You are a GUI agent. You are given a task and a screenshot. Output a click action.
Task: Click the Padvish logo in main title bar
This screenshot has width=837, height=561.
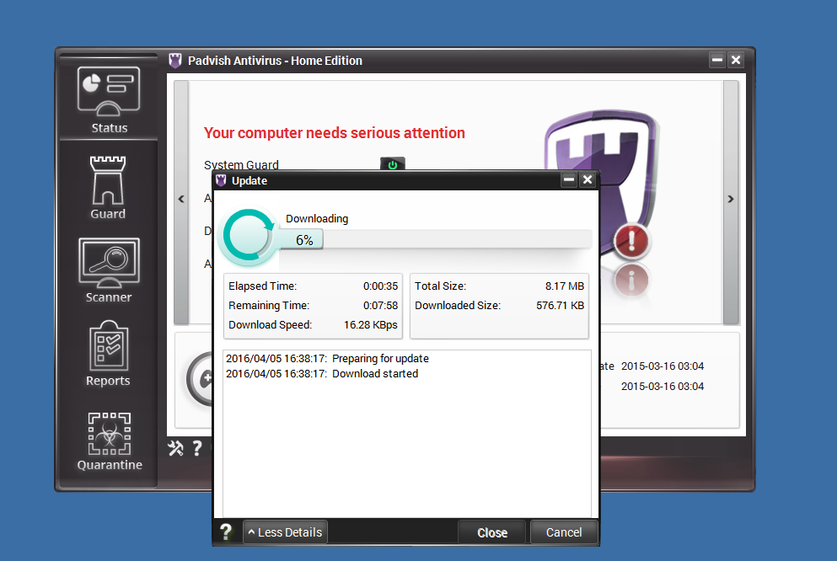175,61
